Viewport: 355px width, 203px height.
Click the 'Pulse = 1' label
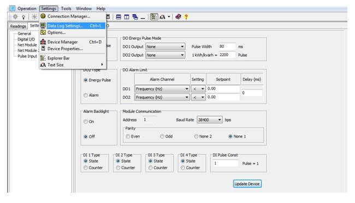point(250,163)
